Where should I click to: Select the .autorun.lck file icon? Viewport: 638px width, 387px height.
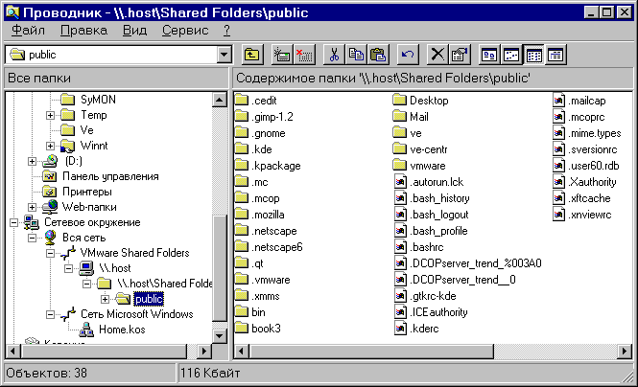click(x=401, y=181)
